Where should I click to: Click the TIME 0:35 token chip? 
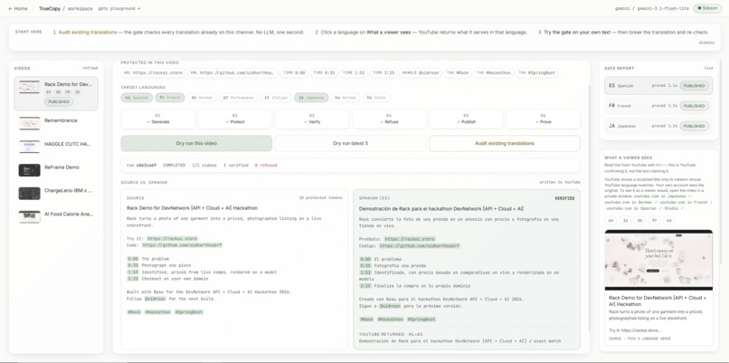coord(324,72)
